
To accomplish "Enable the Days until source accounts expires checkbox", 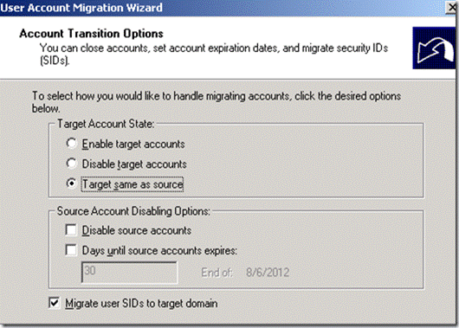I will tap(71, 250).
